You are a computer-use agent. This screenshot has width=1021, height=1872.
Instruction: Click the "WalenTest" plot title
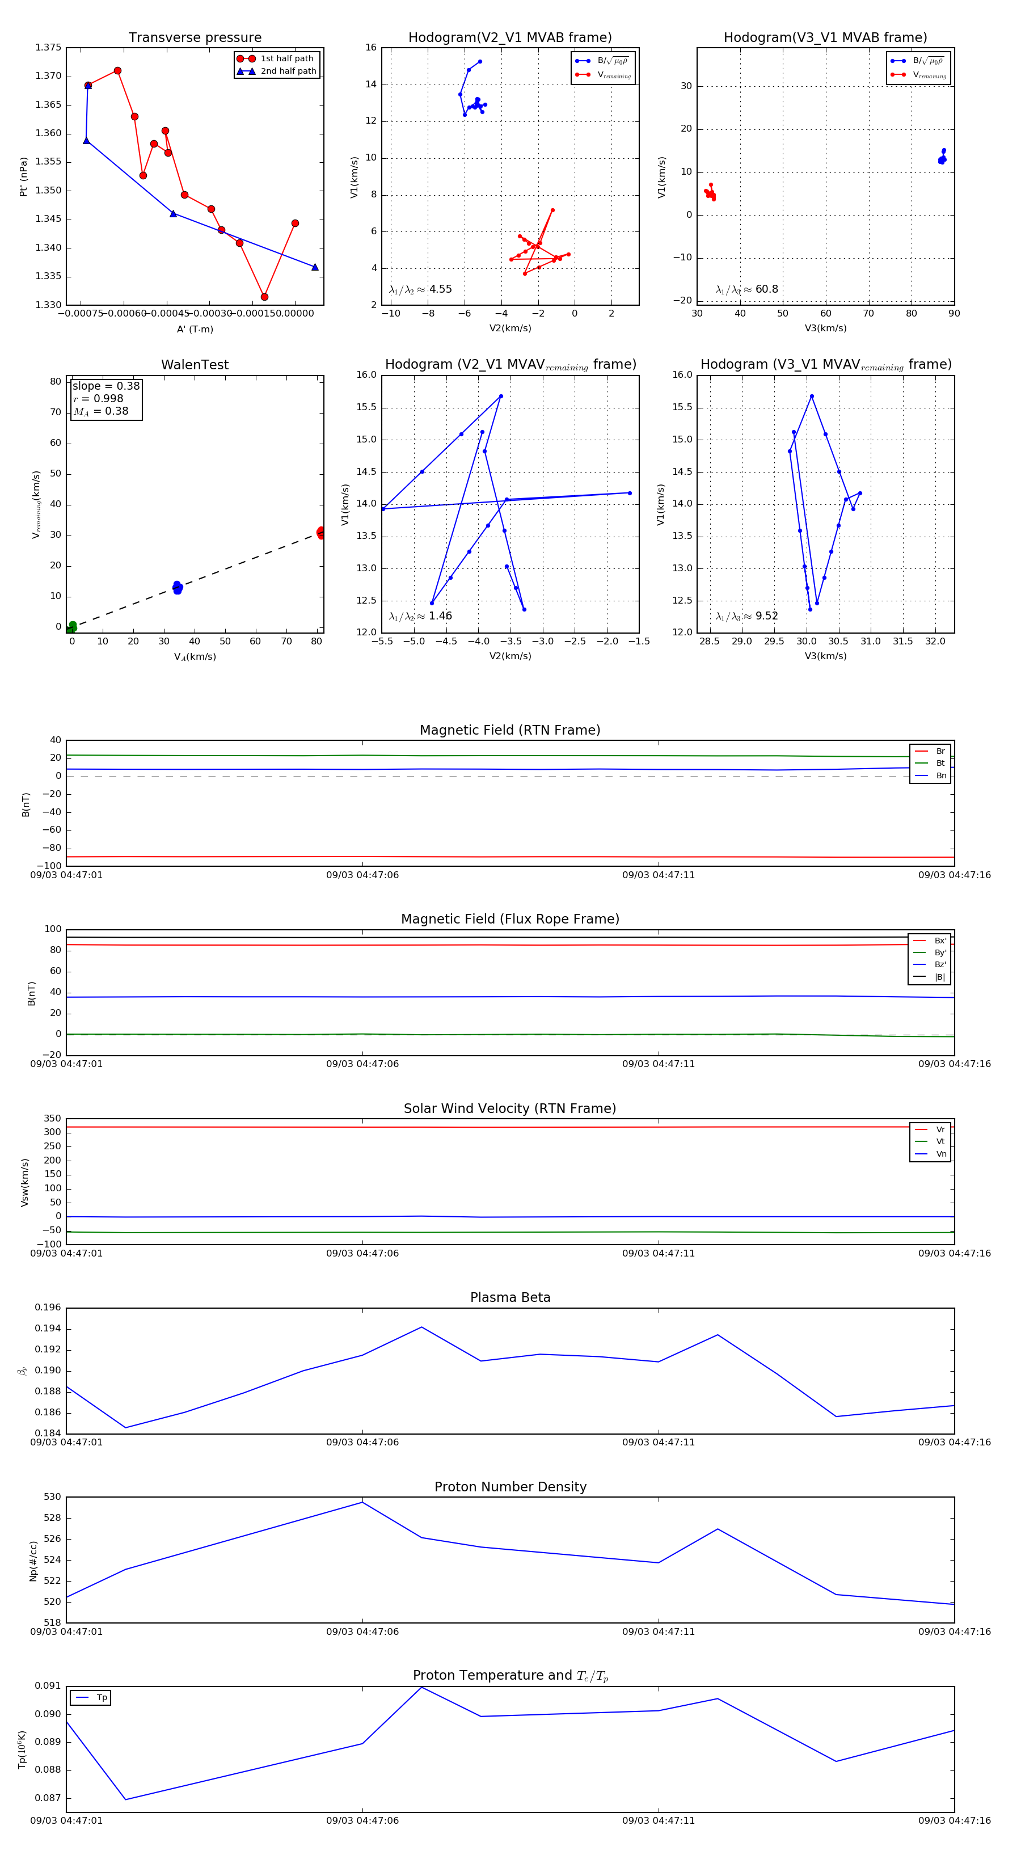tap(195, 365)
